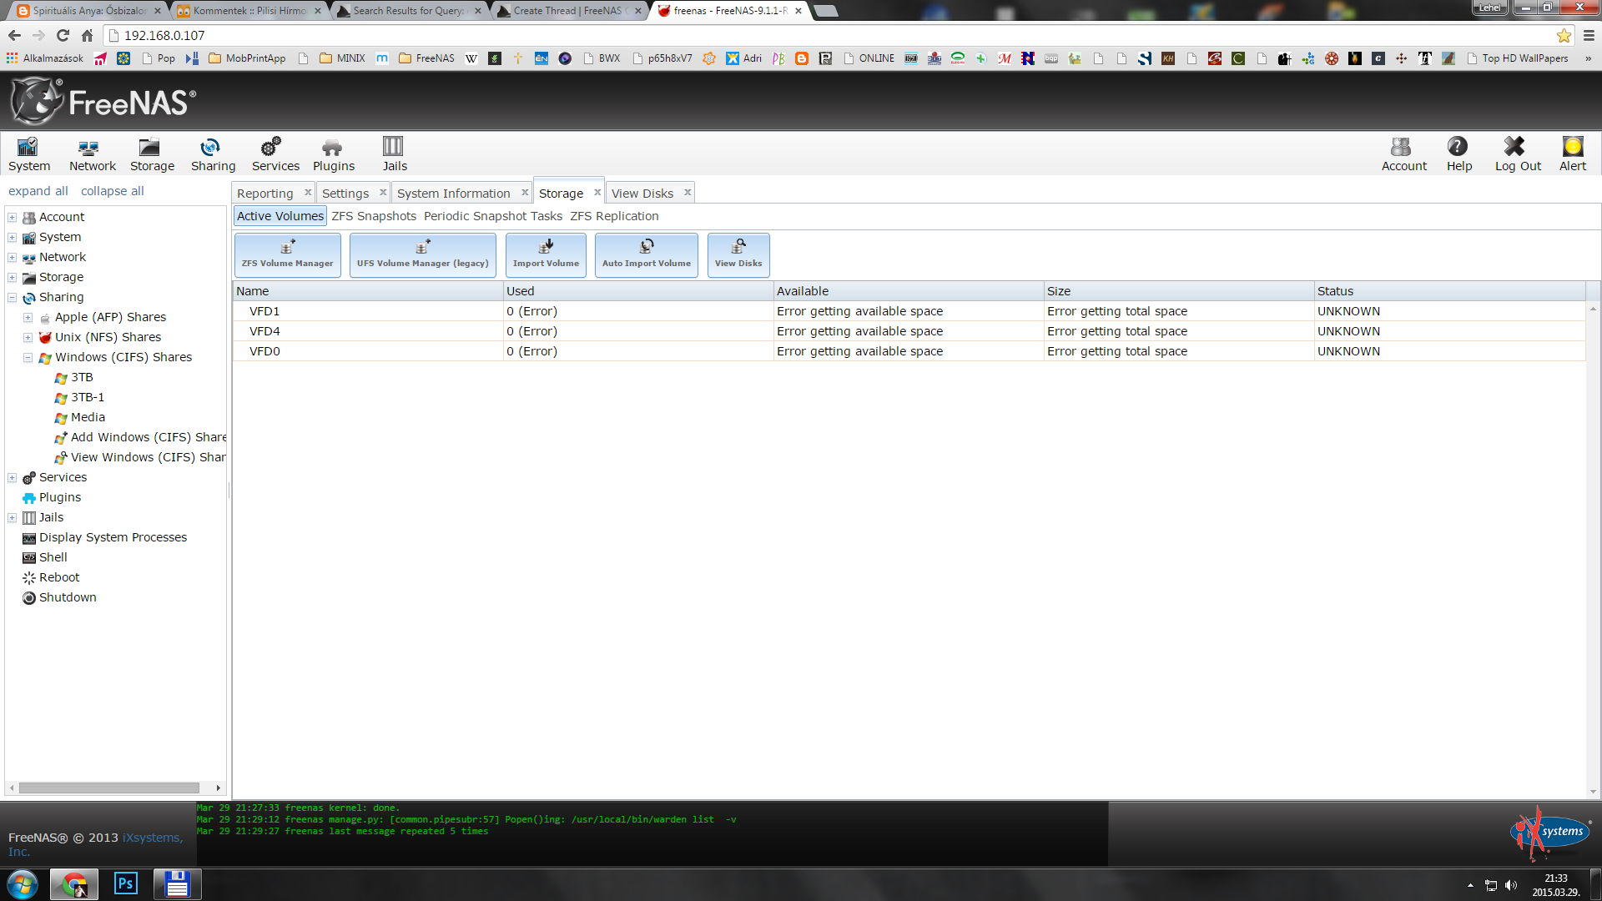Screen dimensions: 1602x901
Task: Switch to the System Information tab
Action: (x=453, y=193)
